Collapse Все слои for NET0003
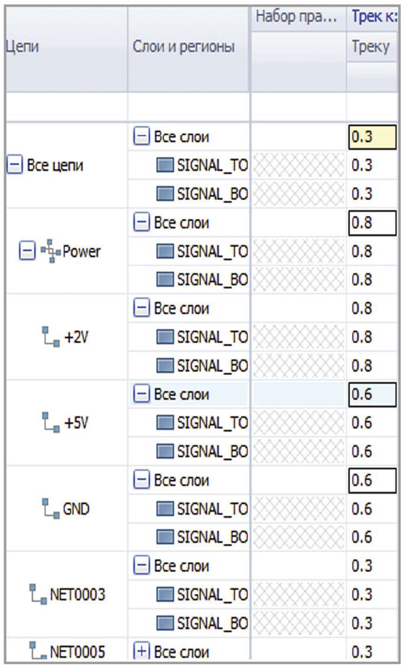The height and width of the screenshot is (667, 405). pos(141,566)
